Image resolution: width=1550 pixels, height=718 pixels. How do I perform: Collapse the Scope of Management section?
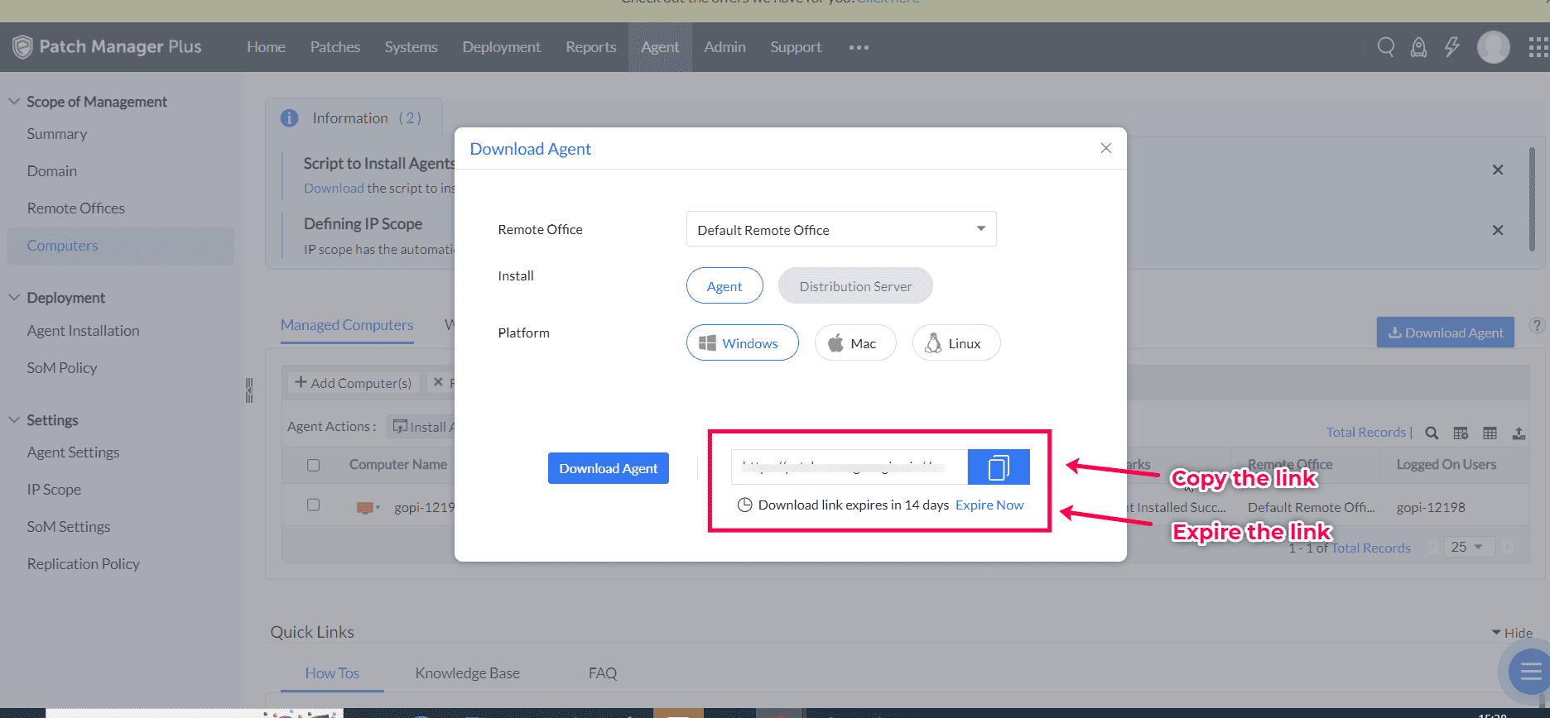point(14,101)
